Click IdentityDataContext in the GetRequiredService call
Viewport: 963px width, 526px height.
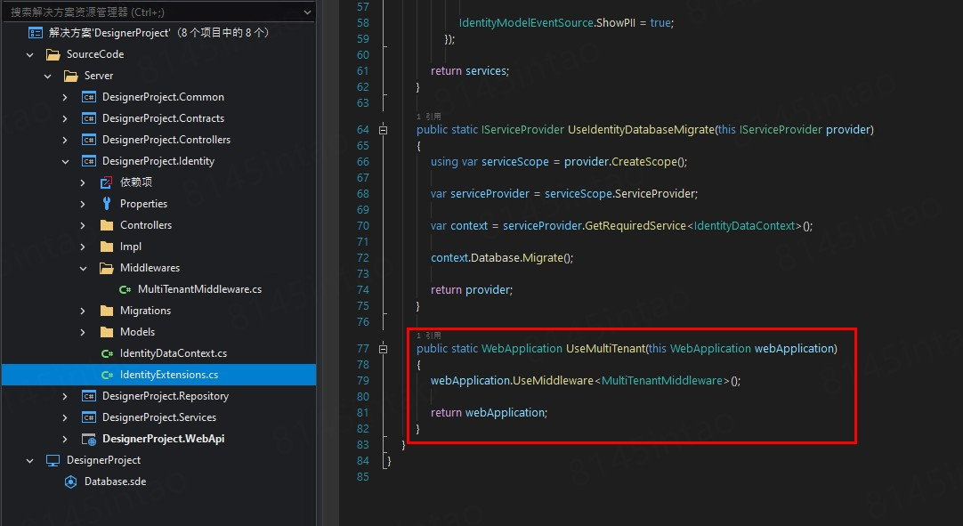(744, 225)
